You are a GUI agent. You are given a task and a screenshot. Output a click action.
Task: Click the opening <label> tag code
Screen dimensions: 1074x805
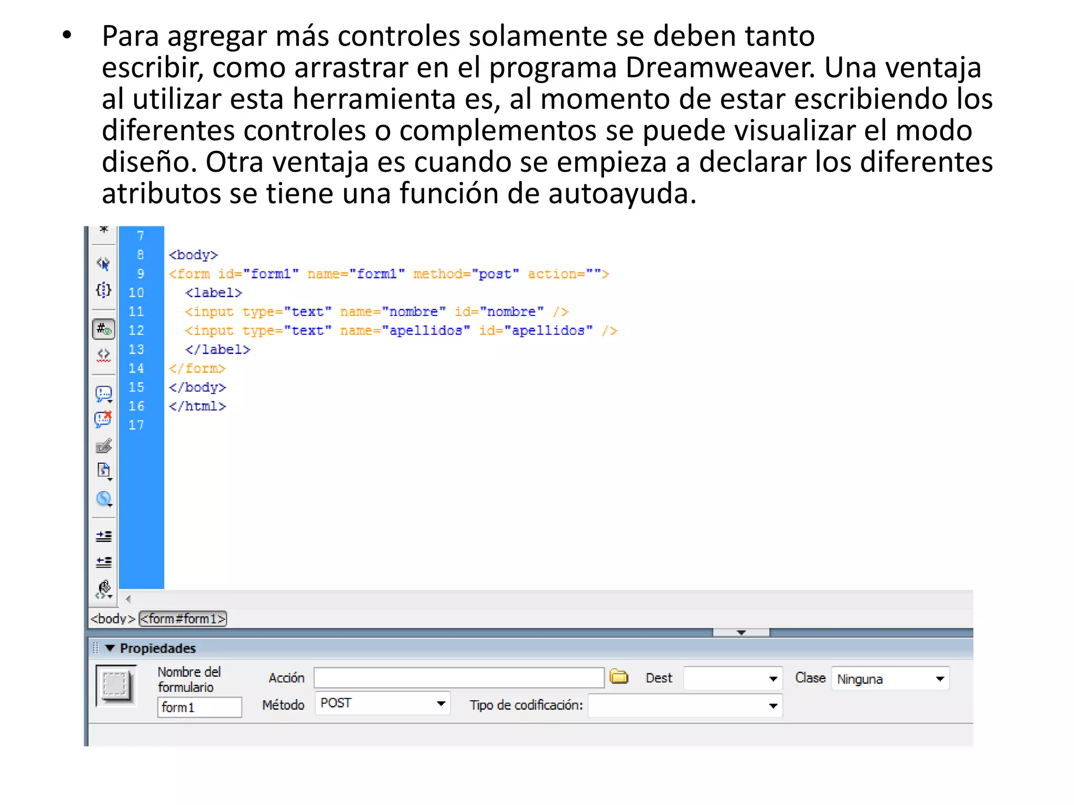coord(213,292)
